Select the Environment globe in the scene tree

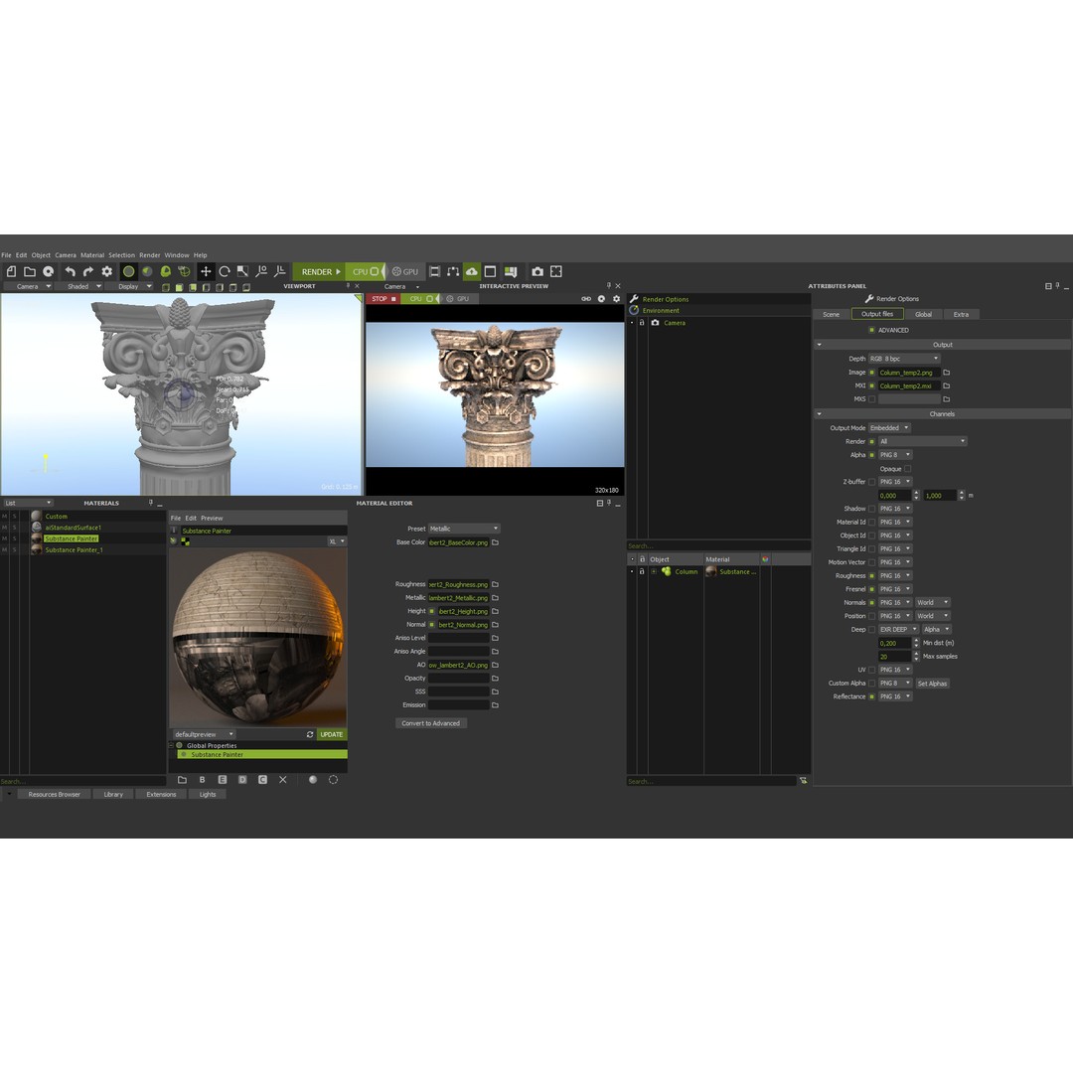(634, 310)
